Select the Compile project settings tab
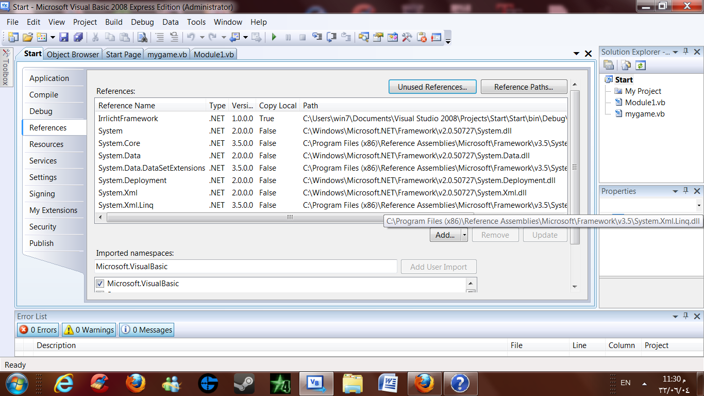The image size is (704, 396). click(44, 95)
